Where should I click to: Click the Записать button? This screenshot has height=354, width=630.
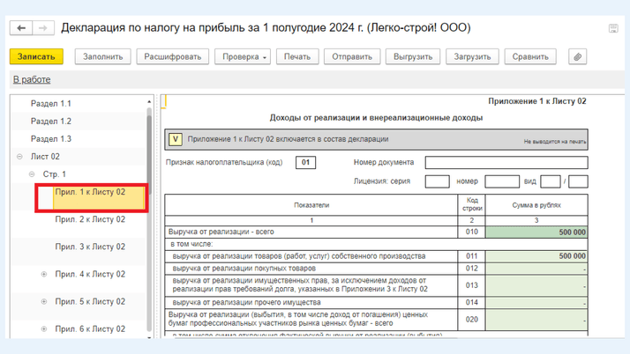[36, 56]
